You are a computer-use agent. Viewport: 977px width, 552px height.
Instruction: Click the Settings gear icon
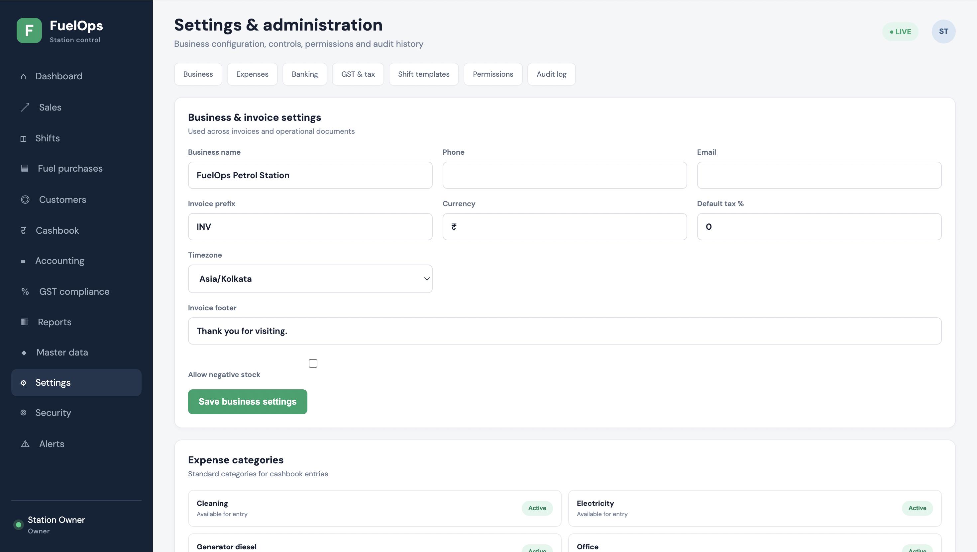point(24,383)
